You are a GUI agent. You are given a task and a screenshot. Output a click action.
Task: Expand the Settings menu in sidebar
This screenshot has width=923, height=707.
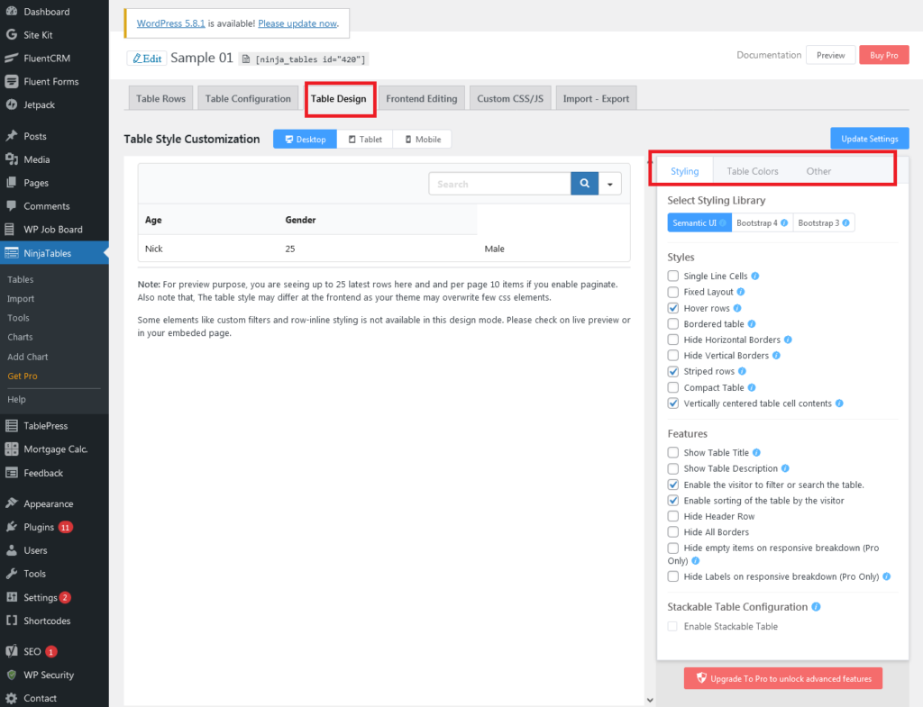click(40, 597)
